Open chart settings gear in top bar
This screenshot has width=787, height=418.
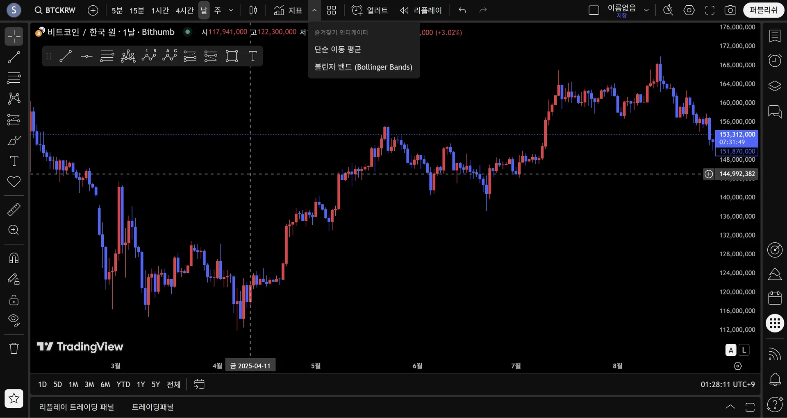689,10
